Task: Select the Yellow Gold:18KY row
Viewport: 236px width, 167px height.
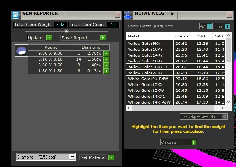Action: (x=175, y=61)
